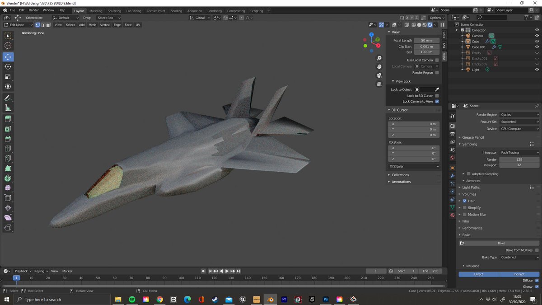542x305 pixels.
Task: Click the viewport zoom magnifier icon
Action: [x=379, y=58]
